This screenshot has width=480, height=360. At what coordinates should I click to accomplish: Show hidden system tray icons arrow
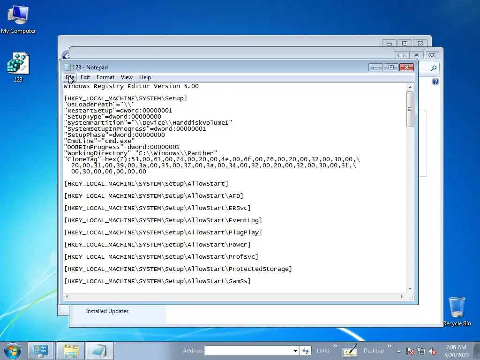[398, 351]
